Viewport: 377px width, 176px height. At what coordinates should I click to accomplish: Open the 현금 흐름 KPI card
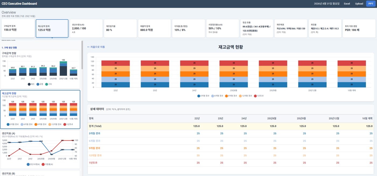pyautogui.click(x=257, y=28)
